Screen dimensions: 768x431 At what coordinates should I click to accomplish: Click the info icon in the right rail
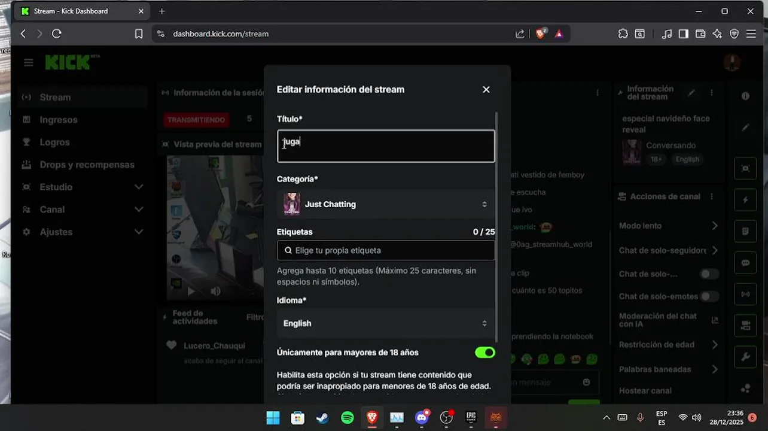[745, 96]
